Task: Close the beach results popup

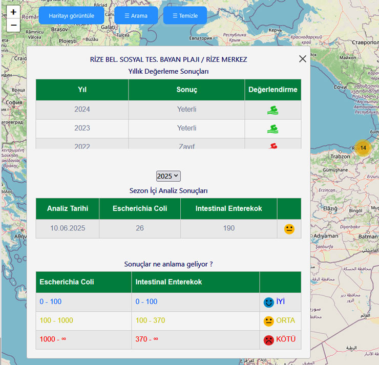Action: tap(302, 59)
